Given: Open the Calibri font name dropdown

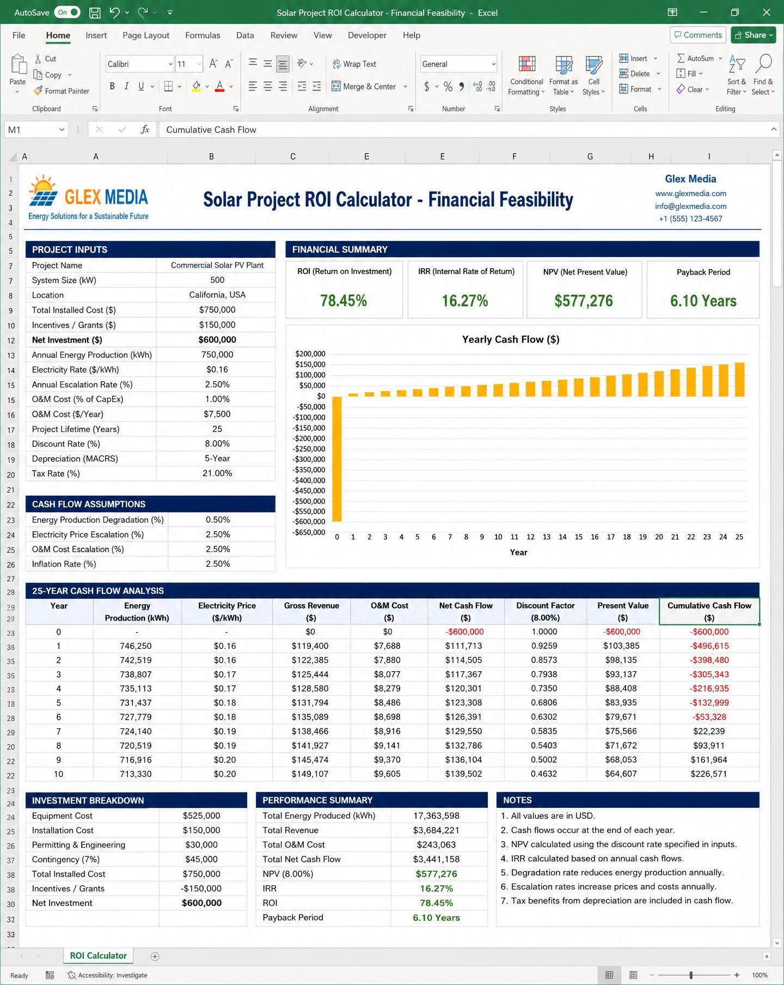Looking at the screenshot, I should point(170,64).
